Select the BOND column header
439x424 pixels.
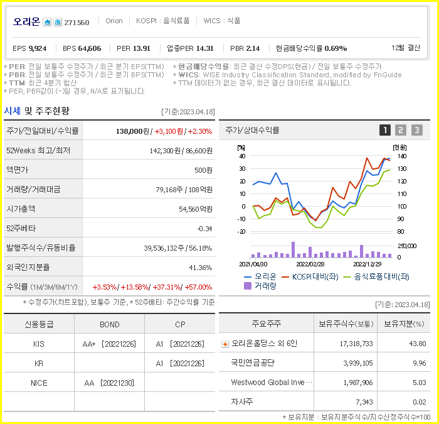point(110,325)
